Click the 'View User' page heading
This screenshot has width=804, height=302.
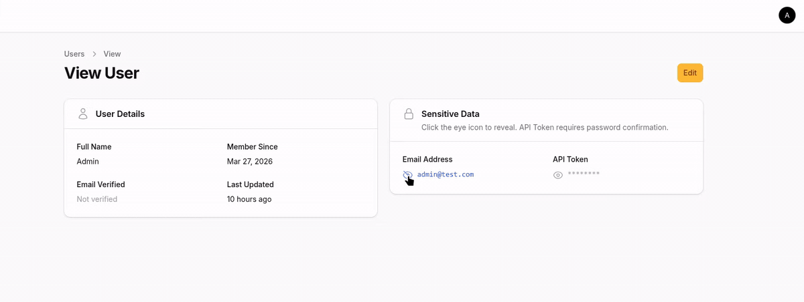point(102,73)
